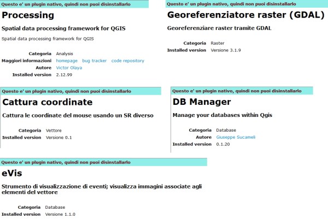Image resolution: width=328 pixels, height=224 pixels.
Task: Open the Processing plugin homepage link
Action: (x=67, y=61)
